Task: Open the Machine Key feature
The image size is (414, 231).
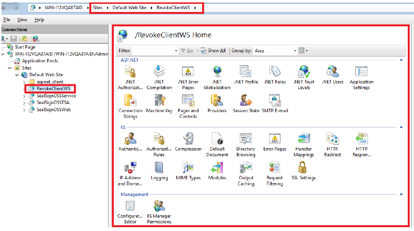Action: pos(159,103)
